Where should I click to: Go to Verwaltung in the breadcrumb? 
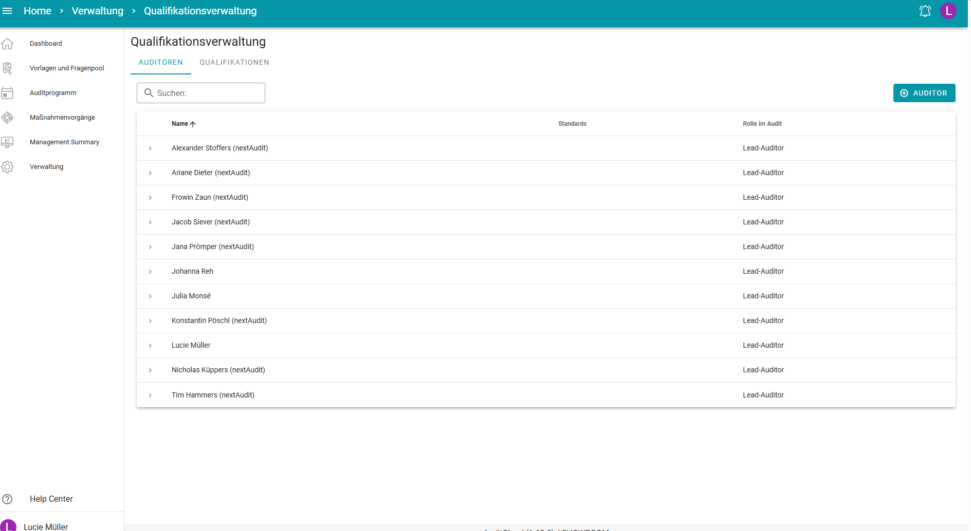98,11
